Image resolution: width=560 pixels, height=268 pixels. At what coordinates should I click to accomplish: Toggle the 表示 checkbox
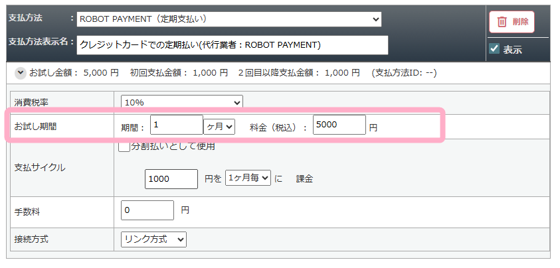[494, 49]
